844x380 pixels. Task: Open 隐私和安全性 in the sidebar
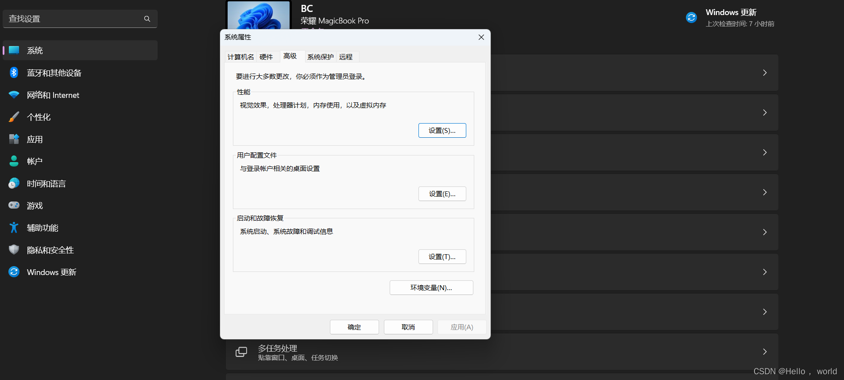click(x=80, y=250)
